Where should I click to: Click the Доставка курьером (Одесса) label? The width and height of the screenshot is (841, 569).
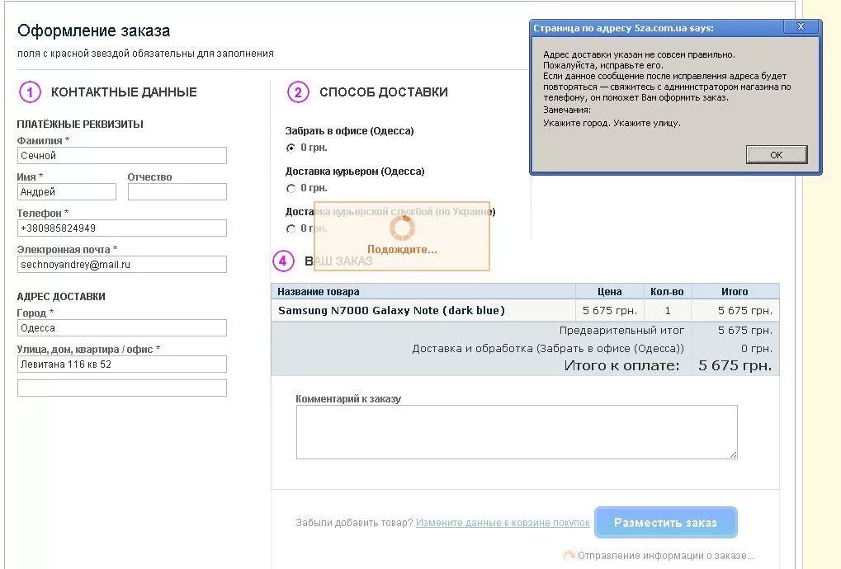pyautogui.click(x=355, y=172)
